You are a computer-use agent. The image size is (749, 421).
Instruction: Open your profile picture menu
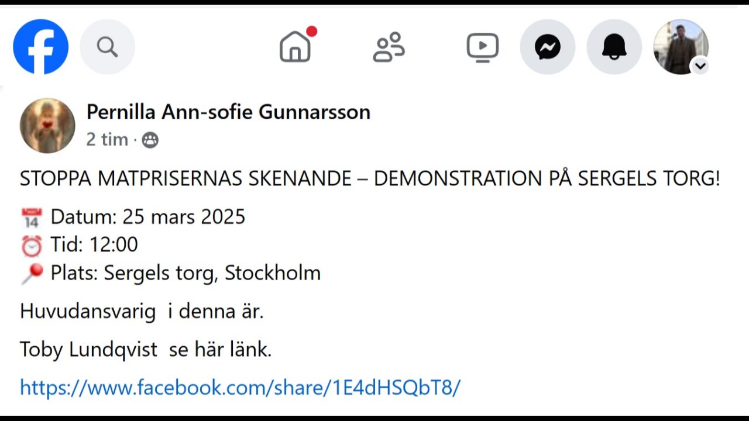tap(681, 47)
